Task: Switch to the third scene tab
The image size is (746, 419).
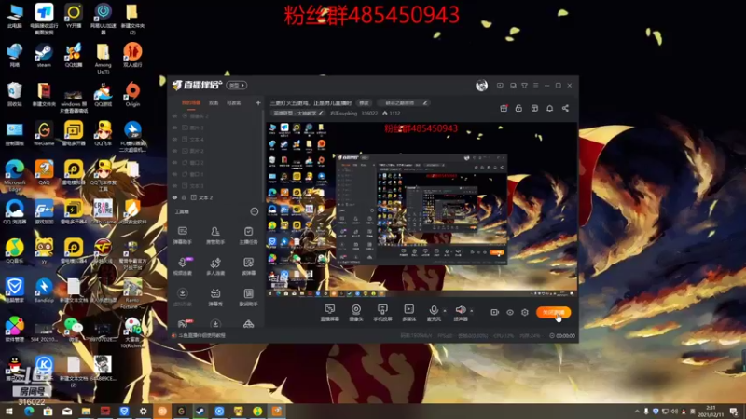Action: 234,102
